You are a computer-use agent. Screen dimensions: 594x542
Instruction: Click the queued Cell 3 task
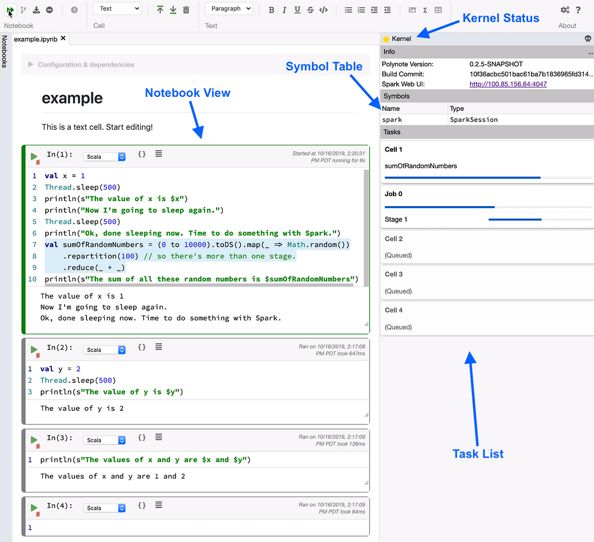click(x=487, y=282)
